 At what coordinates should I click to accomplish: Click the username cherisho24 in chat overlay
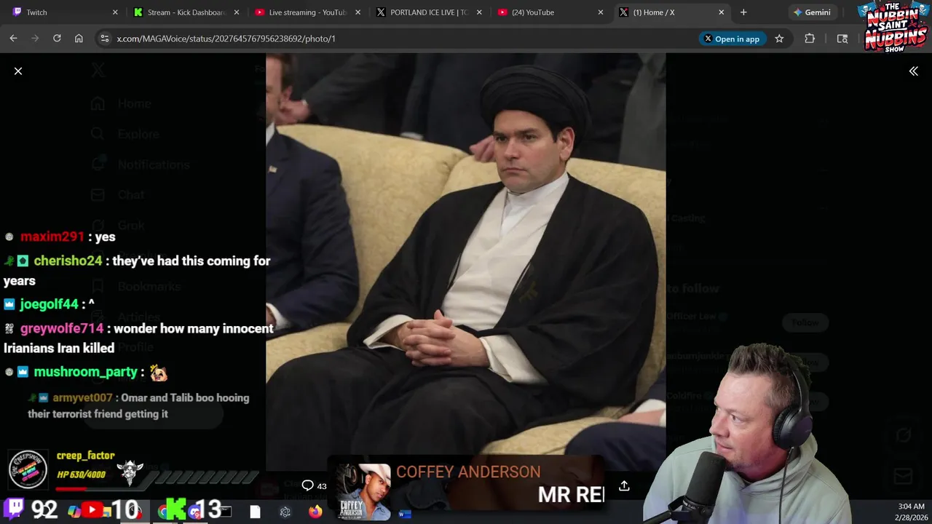click(68, 261)
